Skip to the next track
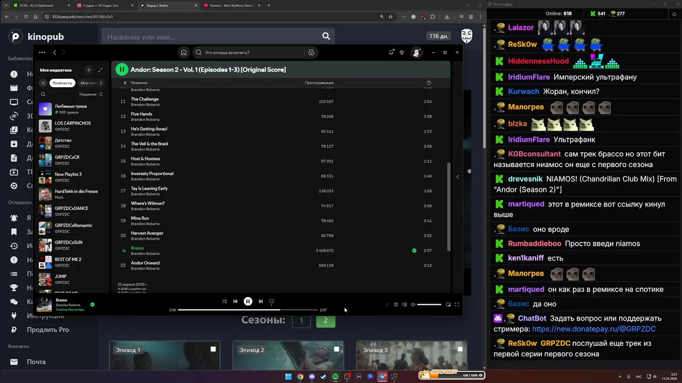This screenshot has width=682, height=383. 261,301
